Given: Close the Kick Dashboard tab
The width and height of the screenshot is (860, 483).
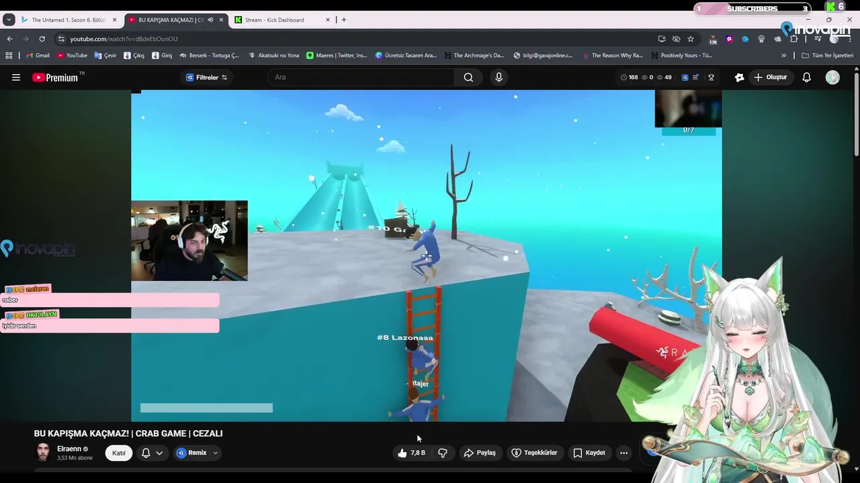Looking at the screenshot, I should pyautogui.click(x=328, y=20).
